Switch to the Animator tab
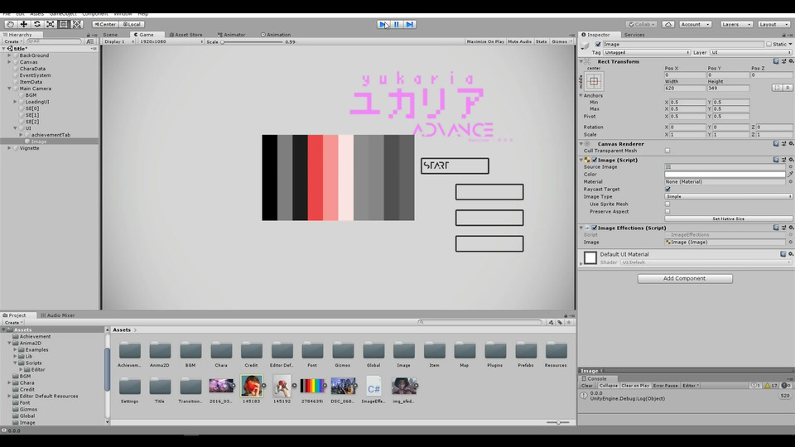 coord(234,35)
